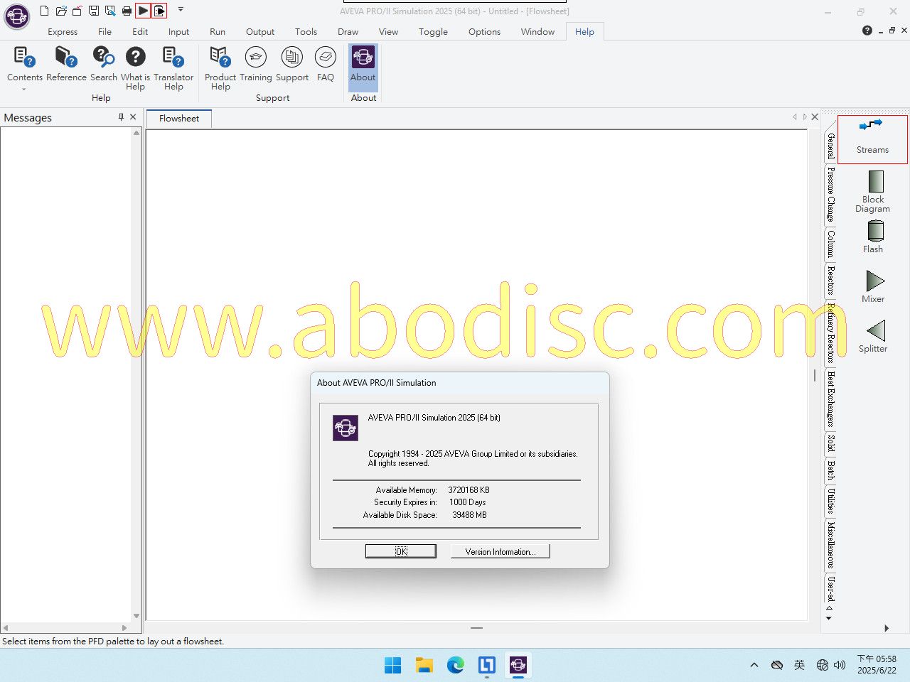Switch to the Tools ribbon tab
This screenshot has width=910, height=682.
click(x=306, y=31)
